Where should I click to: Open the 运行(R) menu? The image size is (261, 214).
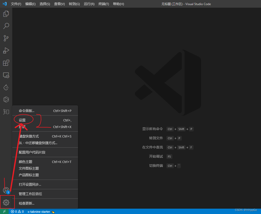pos(89,4)
